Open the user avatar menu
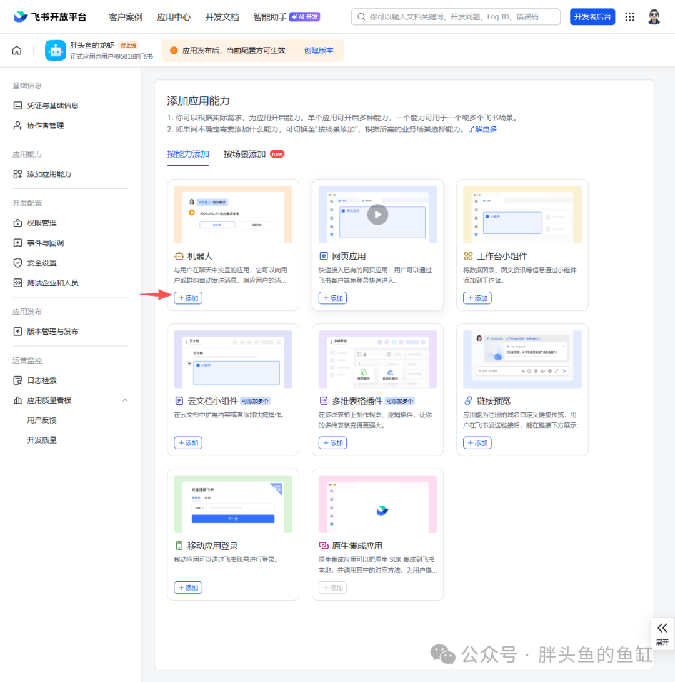 pyautogui.click(x=654, y=17)
